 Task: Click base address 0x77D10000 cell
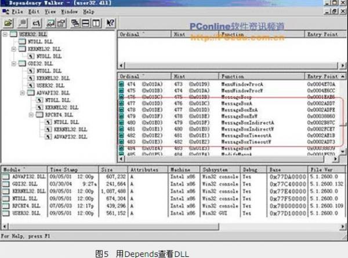point(288,213)
